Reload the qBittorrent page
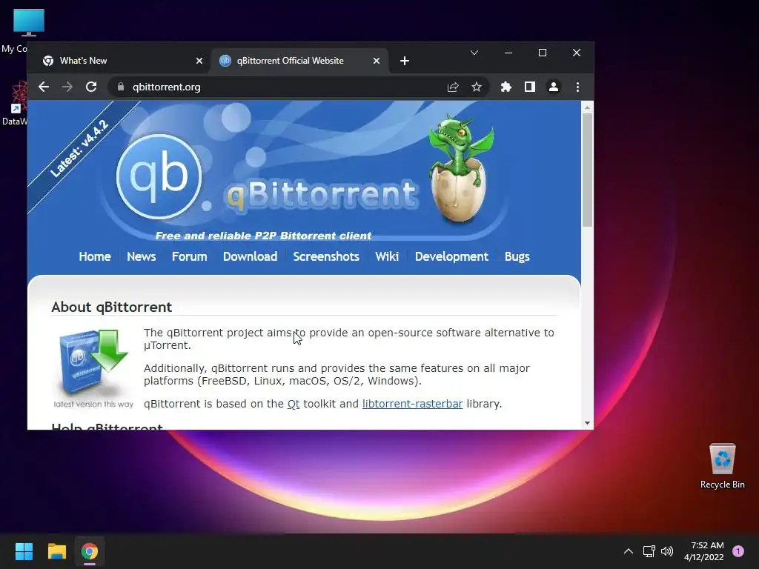The height and width of the screenshot is (569, 759). click(91, 87)
